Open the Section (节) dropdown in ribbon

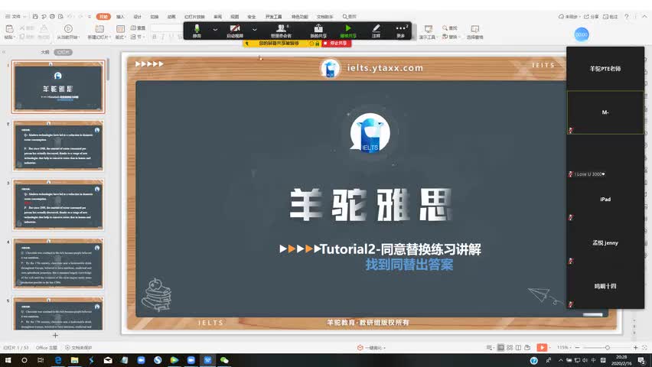[138, 37]
